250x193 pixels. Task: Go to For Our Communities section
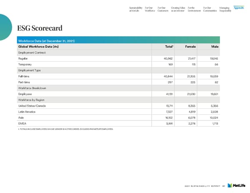[x=210, y=8]
